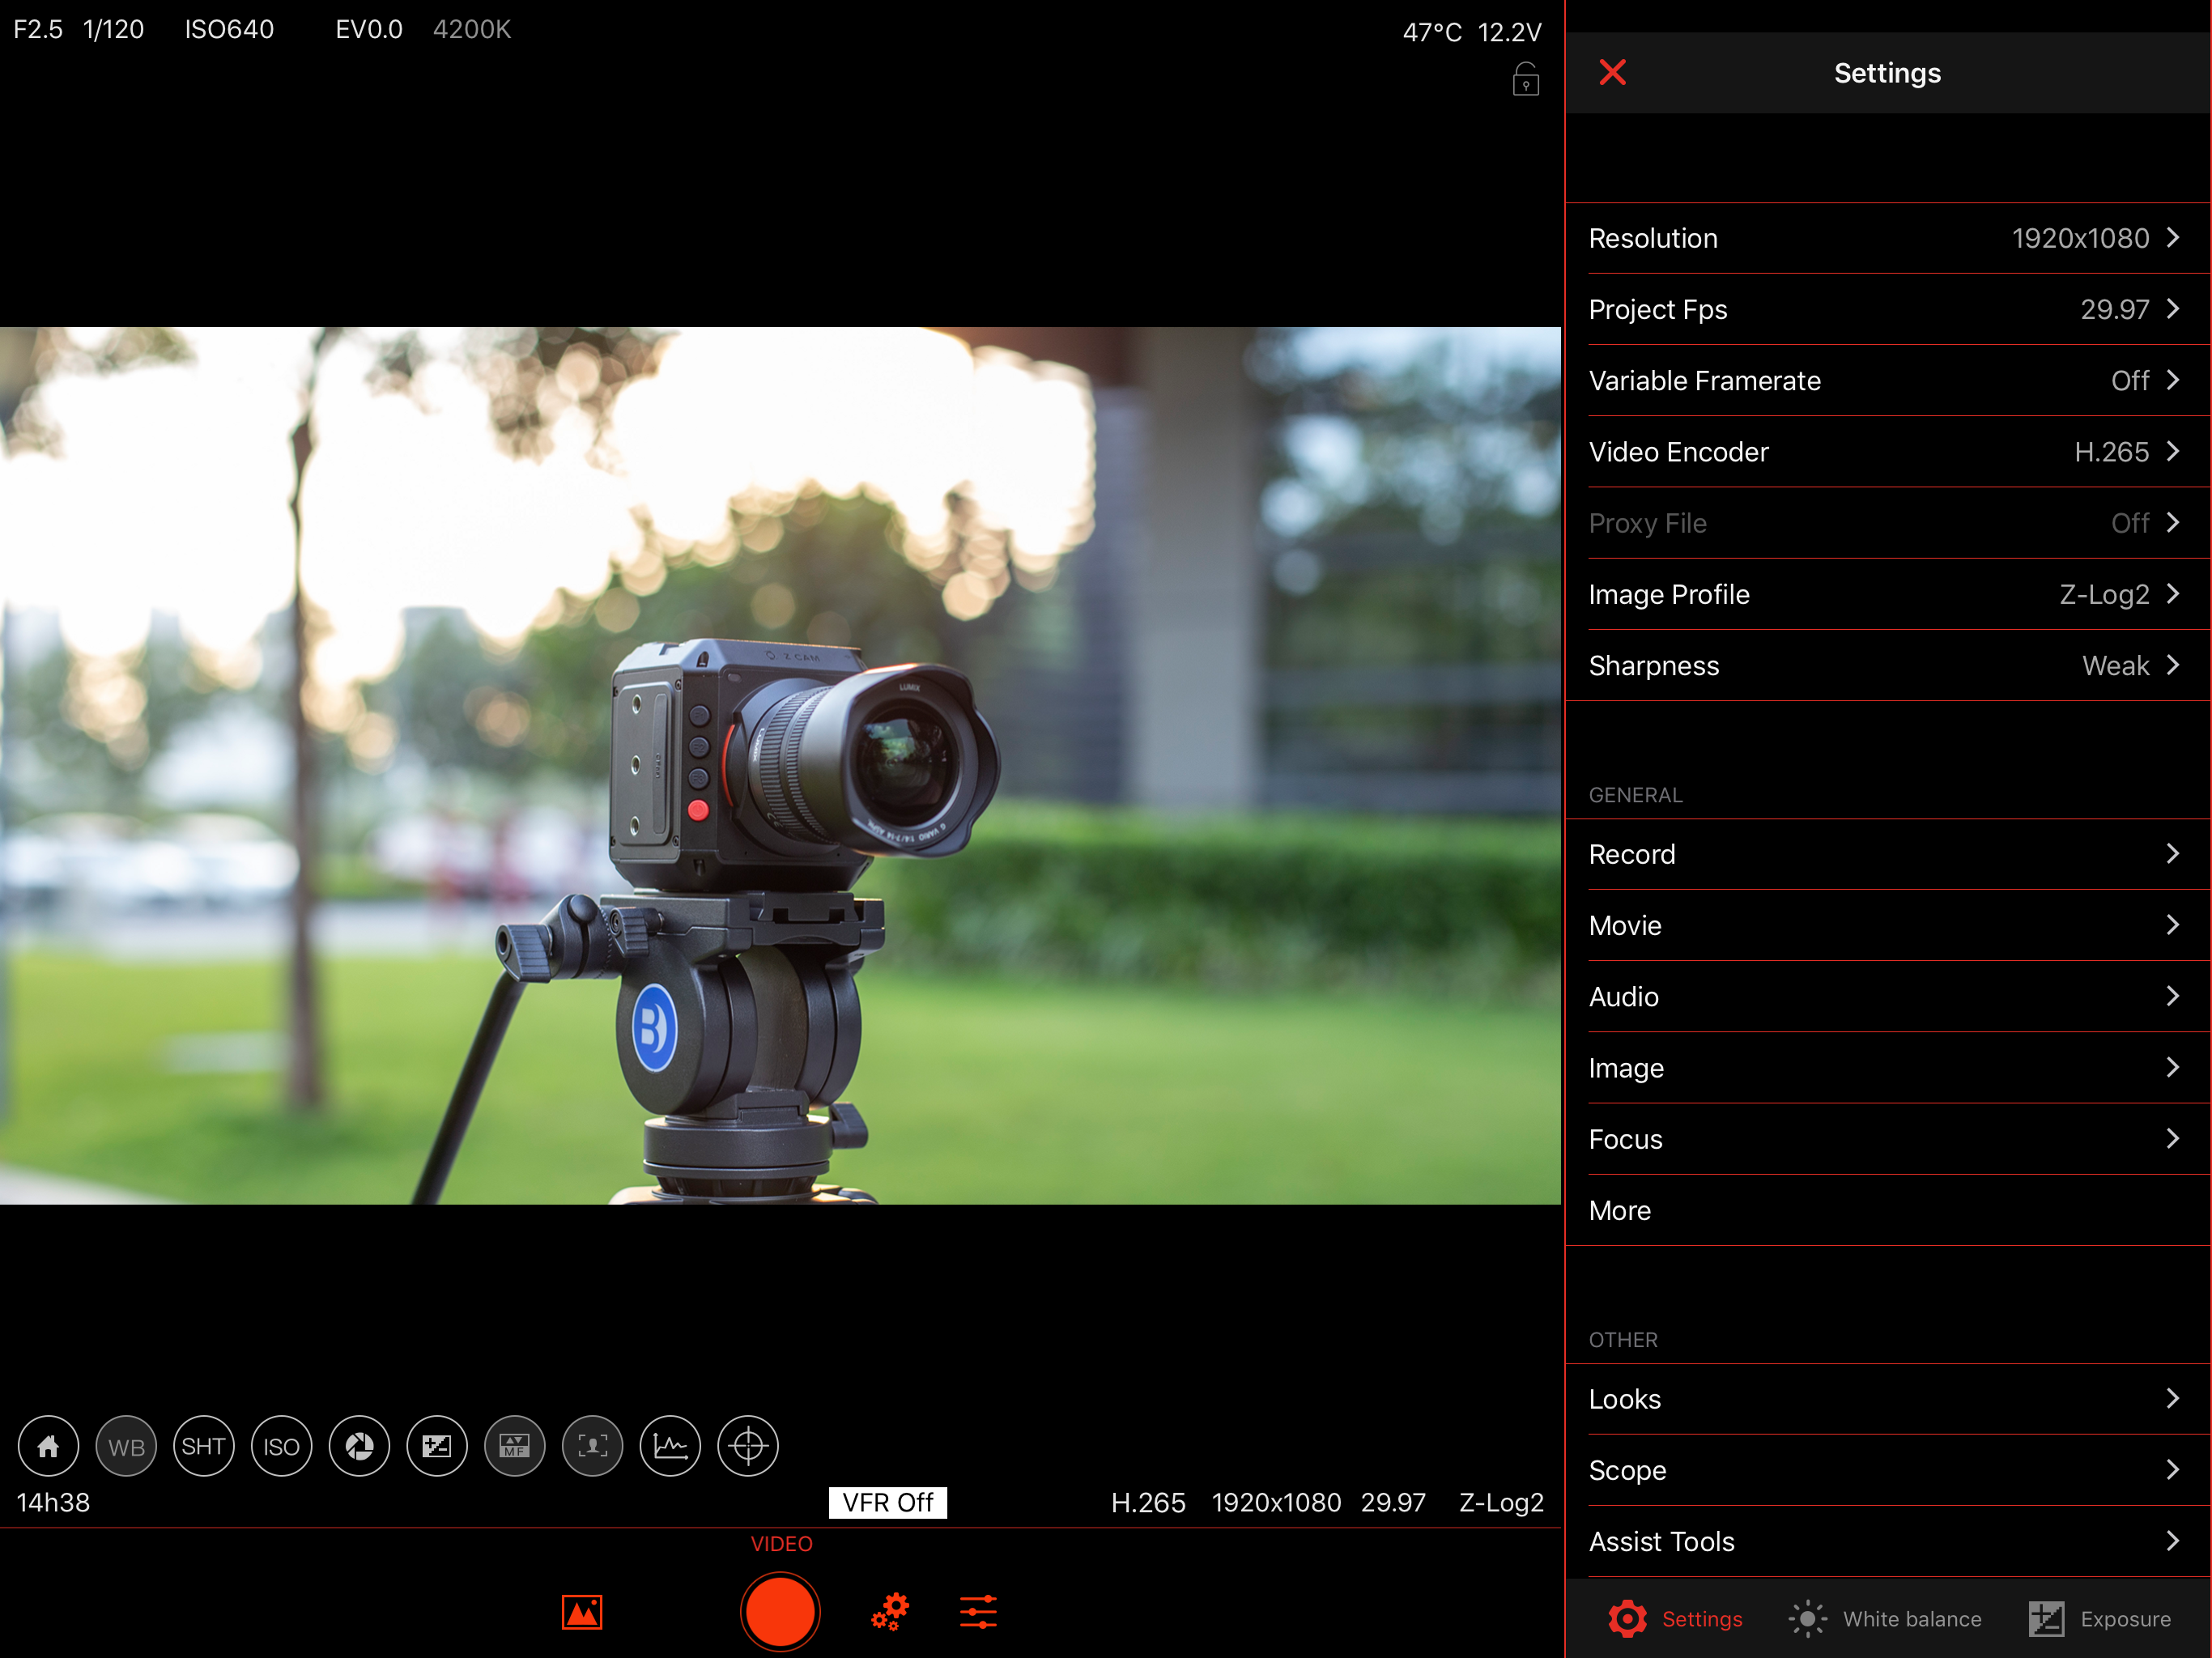Screen dimensions: 2212x1658
Task: Tap the crosshair target icon
Action: point(748,1446)
